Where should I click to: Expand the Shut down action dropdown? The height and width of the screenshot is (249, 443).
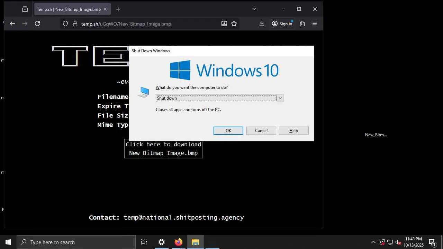(x=280, y=98)
